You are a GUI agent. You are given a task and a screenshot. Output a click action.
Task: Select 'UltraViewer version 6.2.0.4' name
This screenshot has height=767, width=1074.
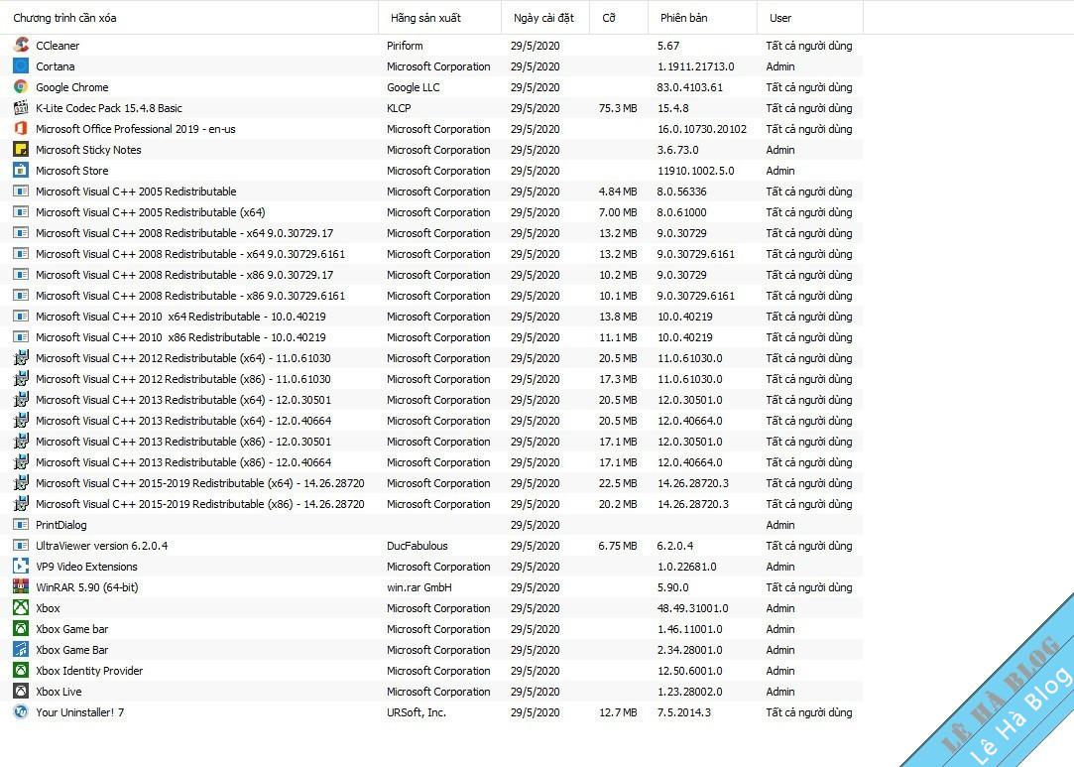101,546
